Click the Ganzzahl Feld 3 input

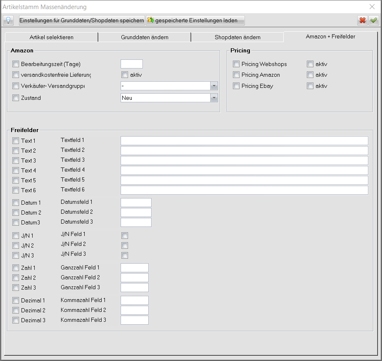tap(135, 288)
